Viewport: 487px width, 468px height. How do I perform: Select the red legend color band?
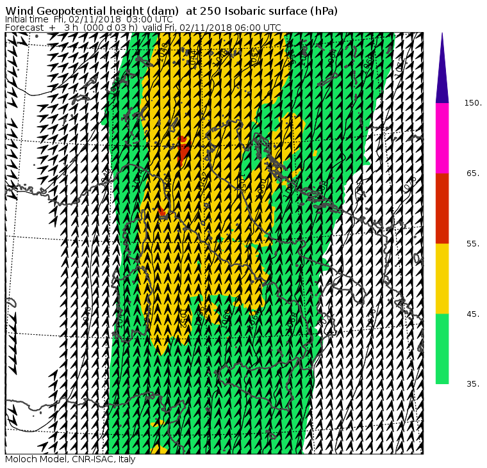[x=442, y=209]
